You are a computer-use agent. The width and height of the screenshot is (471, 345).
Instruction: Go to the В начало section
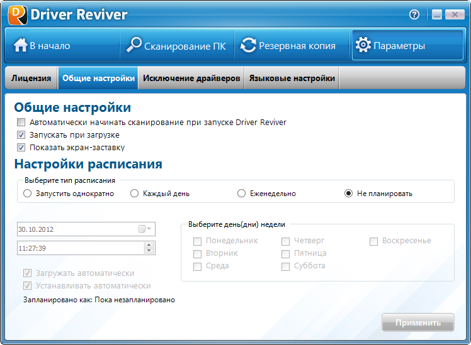[x=62, y=45]
